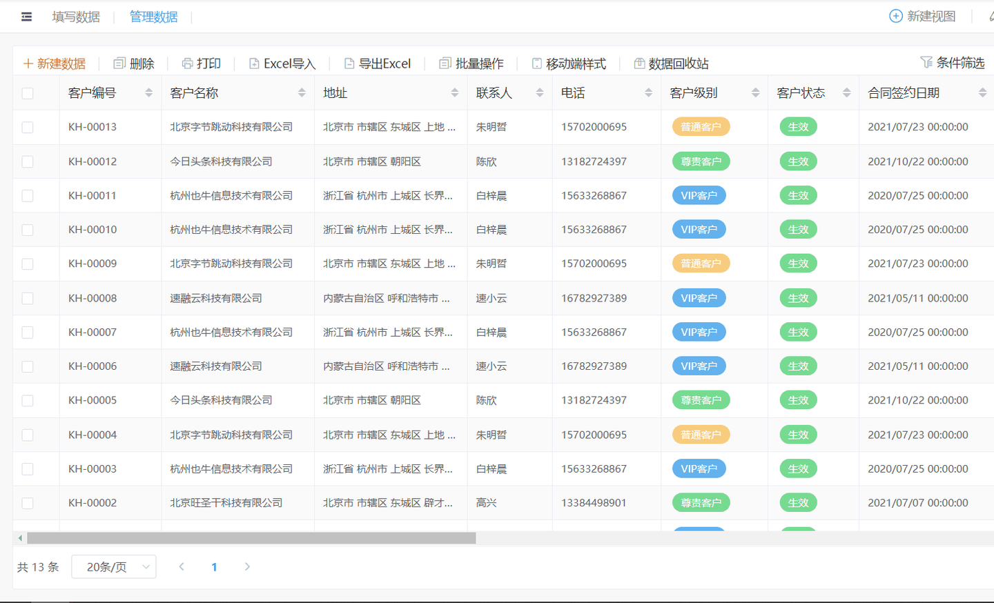Sort by 客户级别 column arrows

point(755,92)
